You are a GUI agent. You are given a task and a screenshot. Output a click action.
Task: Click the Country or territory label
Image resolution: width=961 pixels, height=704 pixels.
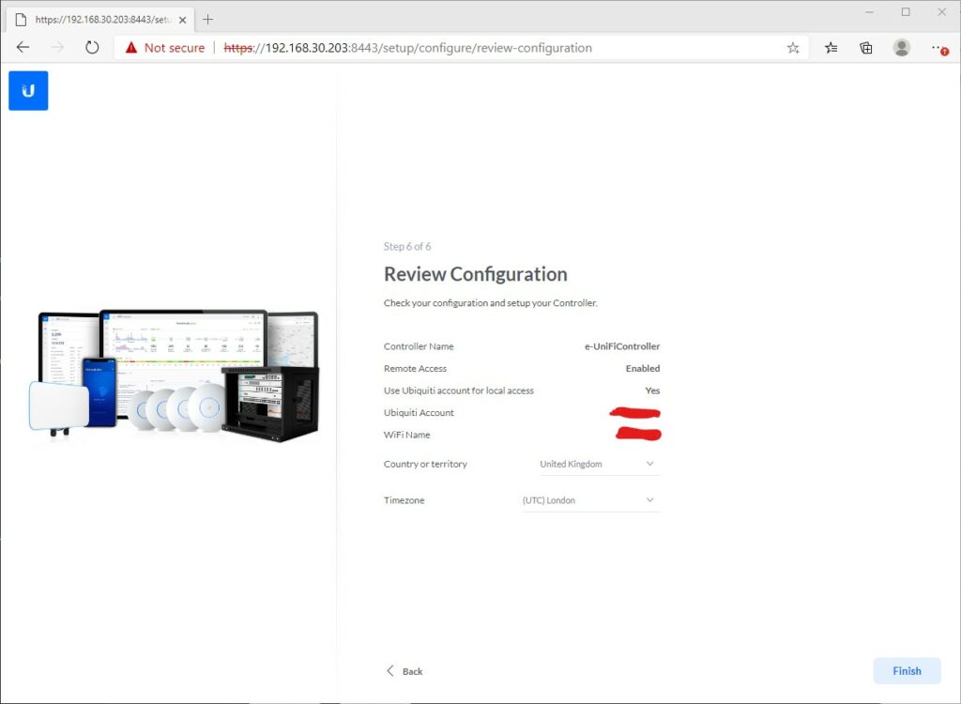click(x=425, y=465)
